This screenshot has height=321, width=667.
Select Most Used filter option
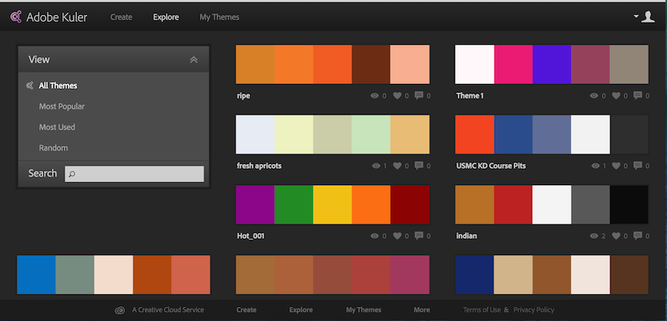(57, 127)
